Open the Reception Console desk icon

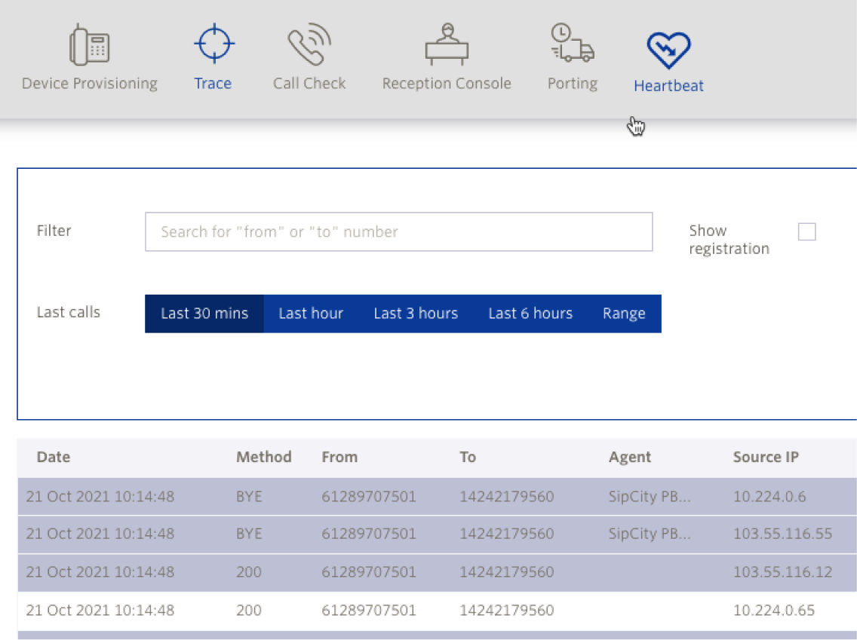pyautogui.click(x=446, y=44)
